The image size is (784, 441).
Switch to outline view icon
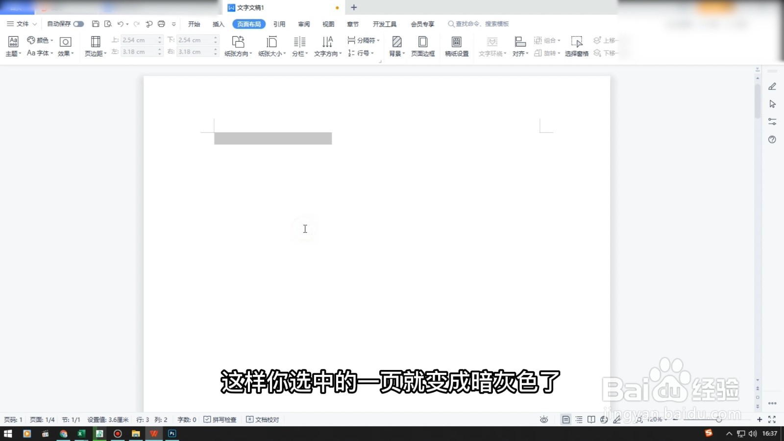pyautogui.click(x=579, y=419)
